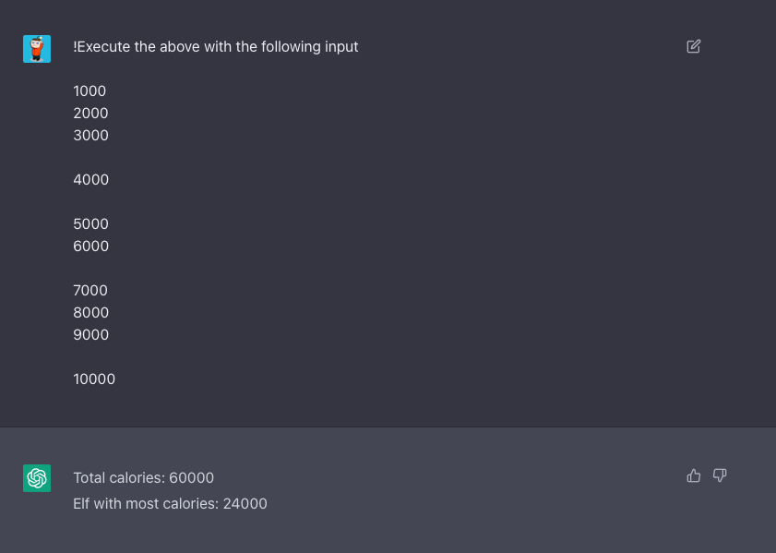
Task: Click the 24000 value in the response
Action: point(245,504)
